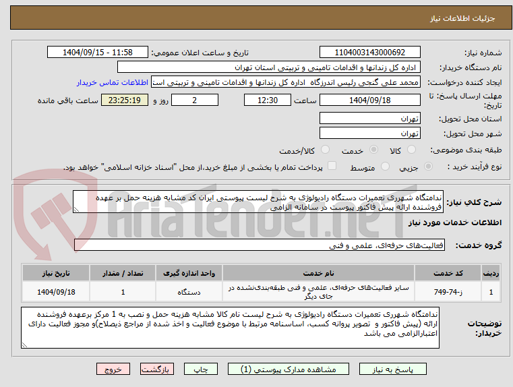Click the شماره نیاز field 1104003143000692
This screenshot has height=387, width=513.
coord(369,53)
